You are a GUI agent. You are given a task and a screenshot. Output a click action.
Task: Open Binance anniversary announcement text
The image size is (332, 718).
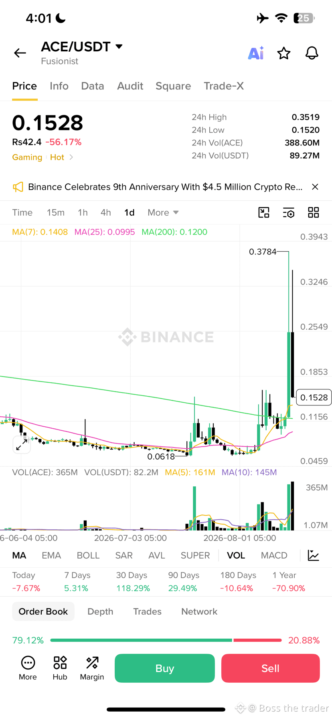point(165,187)
